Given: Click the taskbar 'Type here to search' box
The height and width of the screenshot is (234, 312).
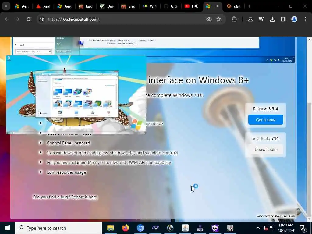Looking at the screenshot, I should [x=58, y=228].
